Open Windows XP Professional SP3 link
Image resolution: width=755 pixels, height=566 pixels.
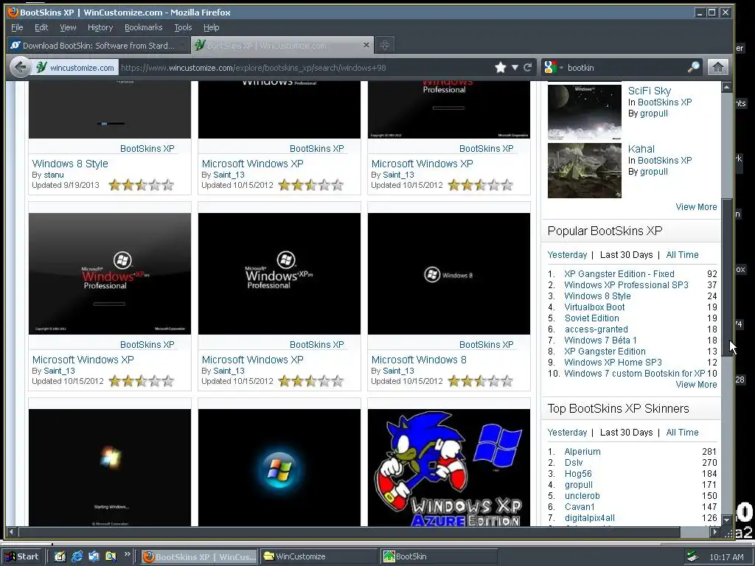[626, 285]
